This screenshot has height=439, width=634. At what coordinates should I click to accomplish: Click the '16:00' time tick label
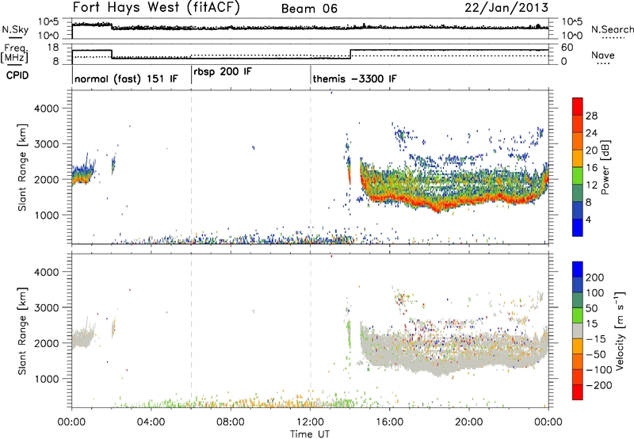coord(389,422)
